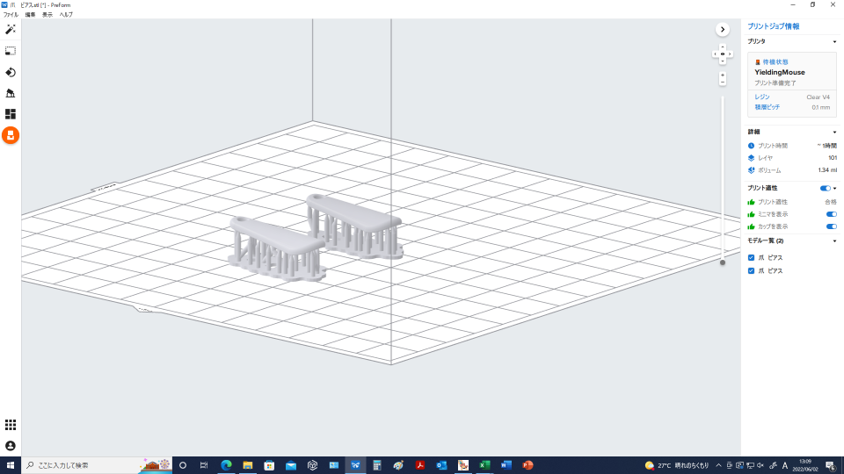Toggle the ミニマを表示 switch
This screenshot has width=844, height=474.
(x=831, y=214)
